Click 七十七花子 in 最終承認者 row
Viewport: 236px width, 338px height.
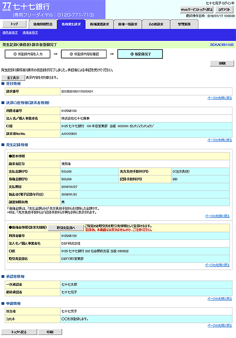point(69,292)
